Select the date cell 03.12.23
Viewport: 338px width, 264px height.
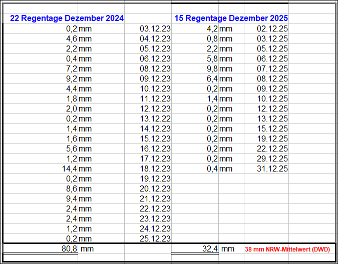coord(155,28)
